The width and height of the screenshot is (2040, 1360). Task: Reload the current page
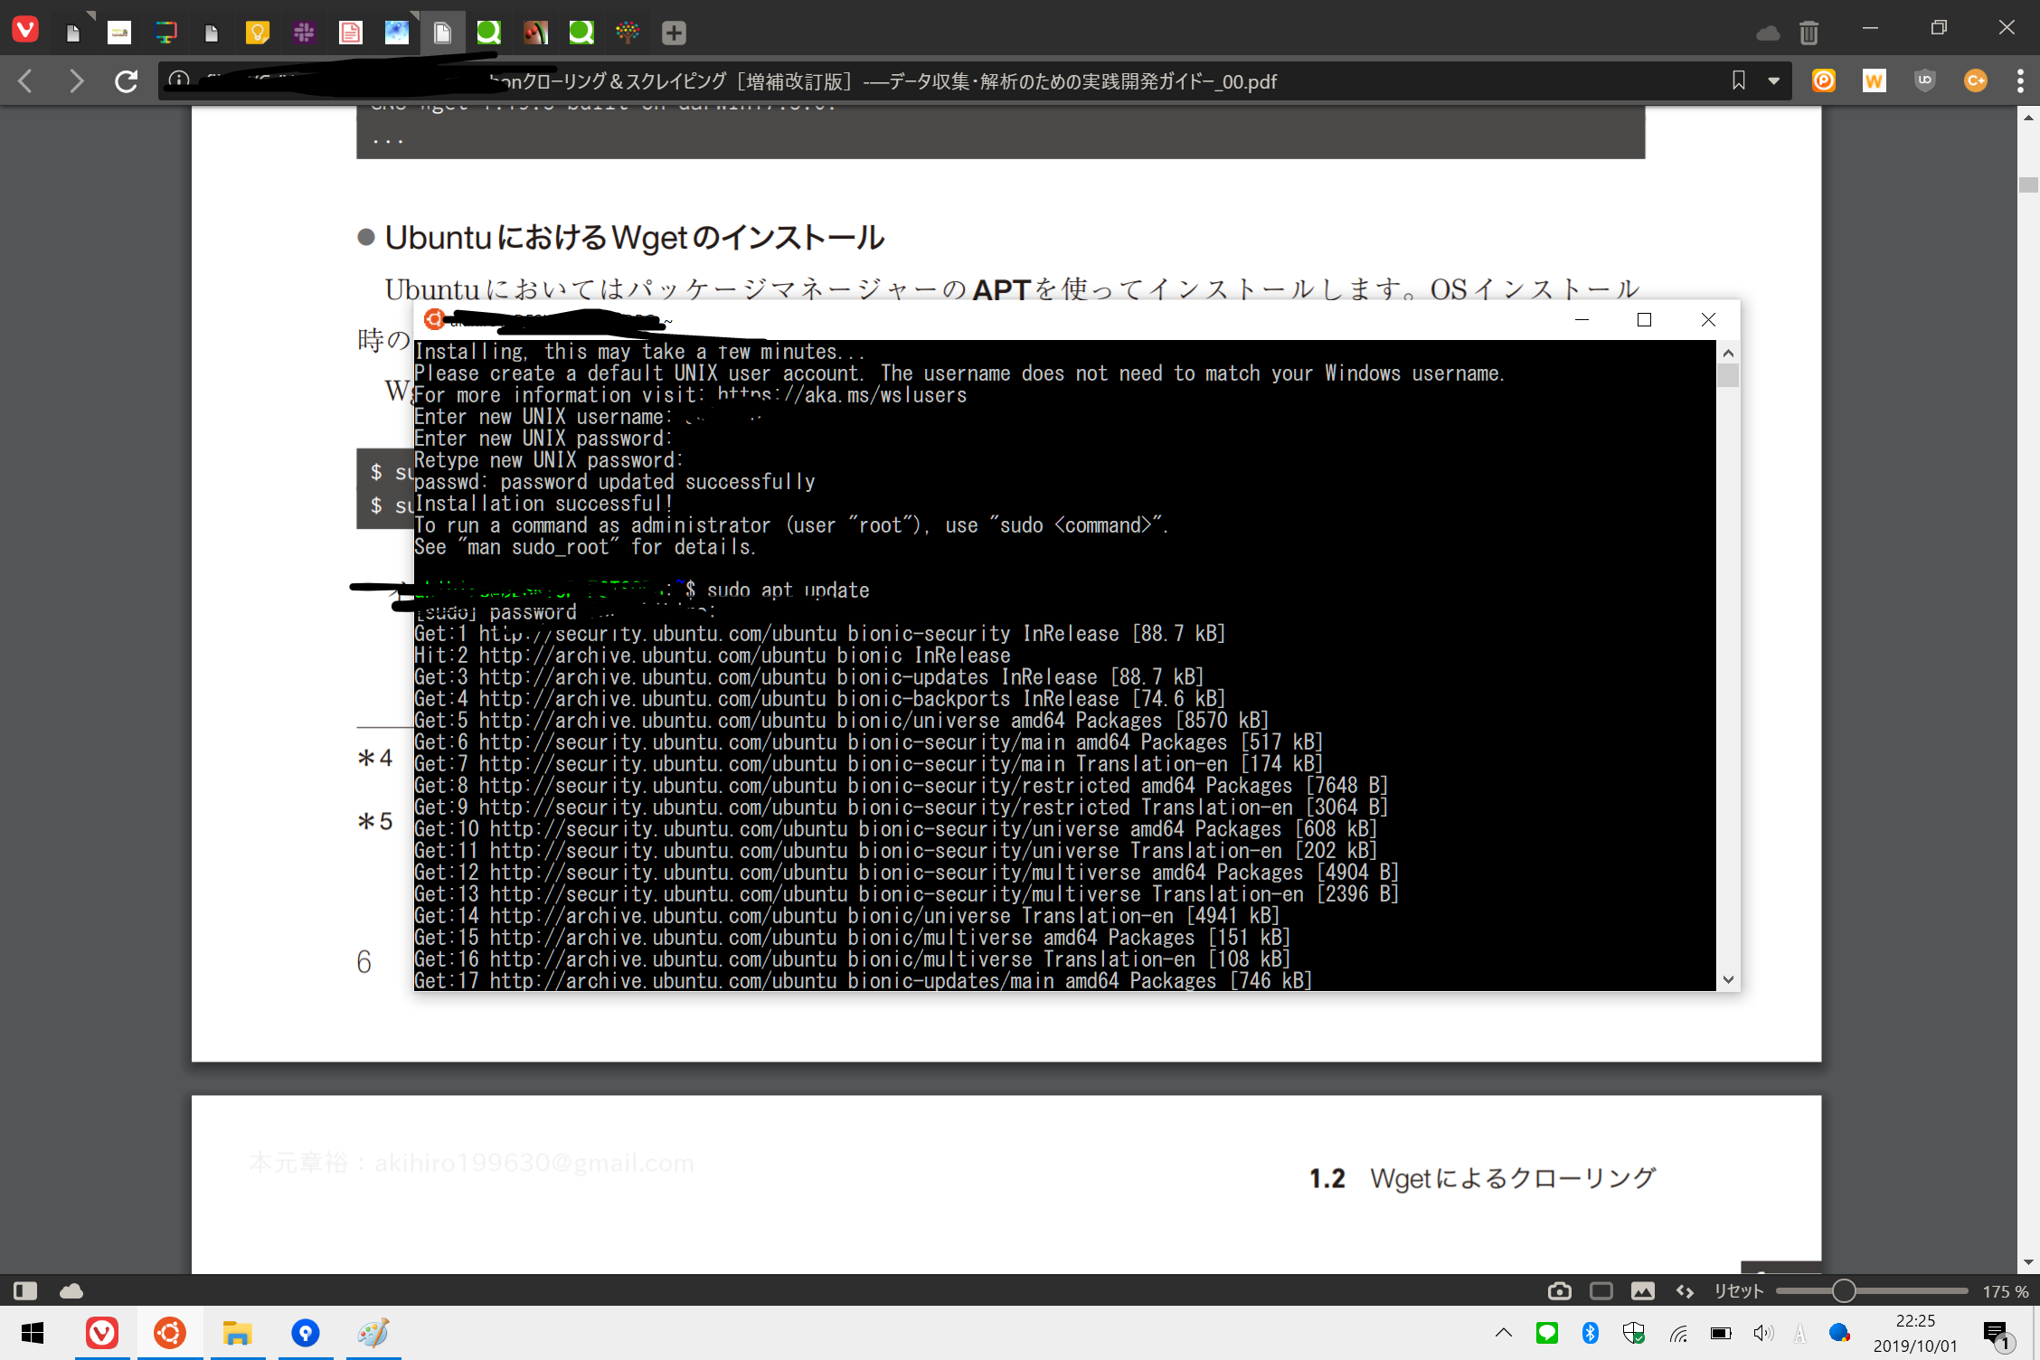[127, 81]
